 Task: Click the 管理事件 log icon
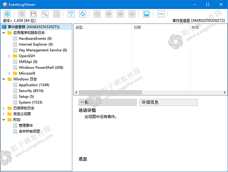pos(15,125)
